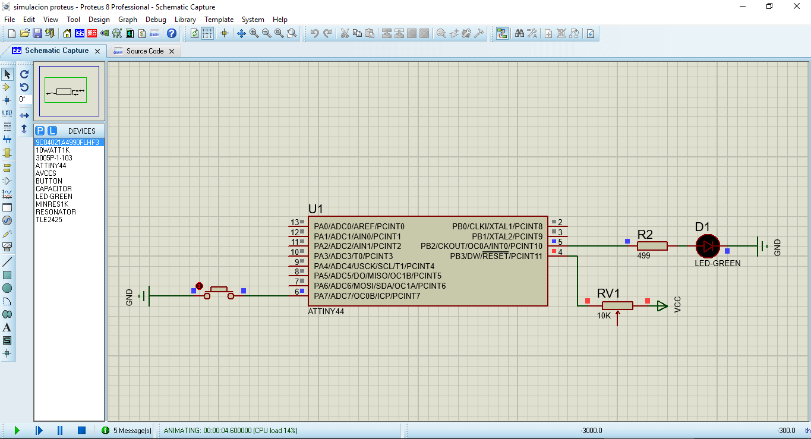Click the Undo arrow icon
This screenshot has height=439, width=811.
(314, 33)
